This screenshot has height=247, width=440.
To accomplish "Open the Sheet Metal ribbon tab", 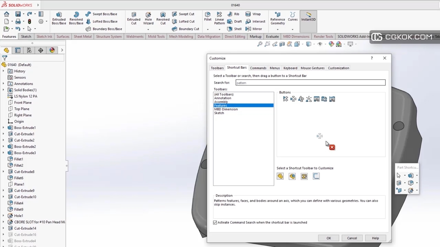I will point(82,36).
